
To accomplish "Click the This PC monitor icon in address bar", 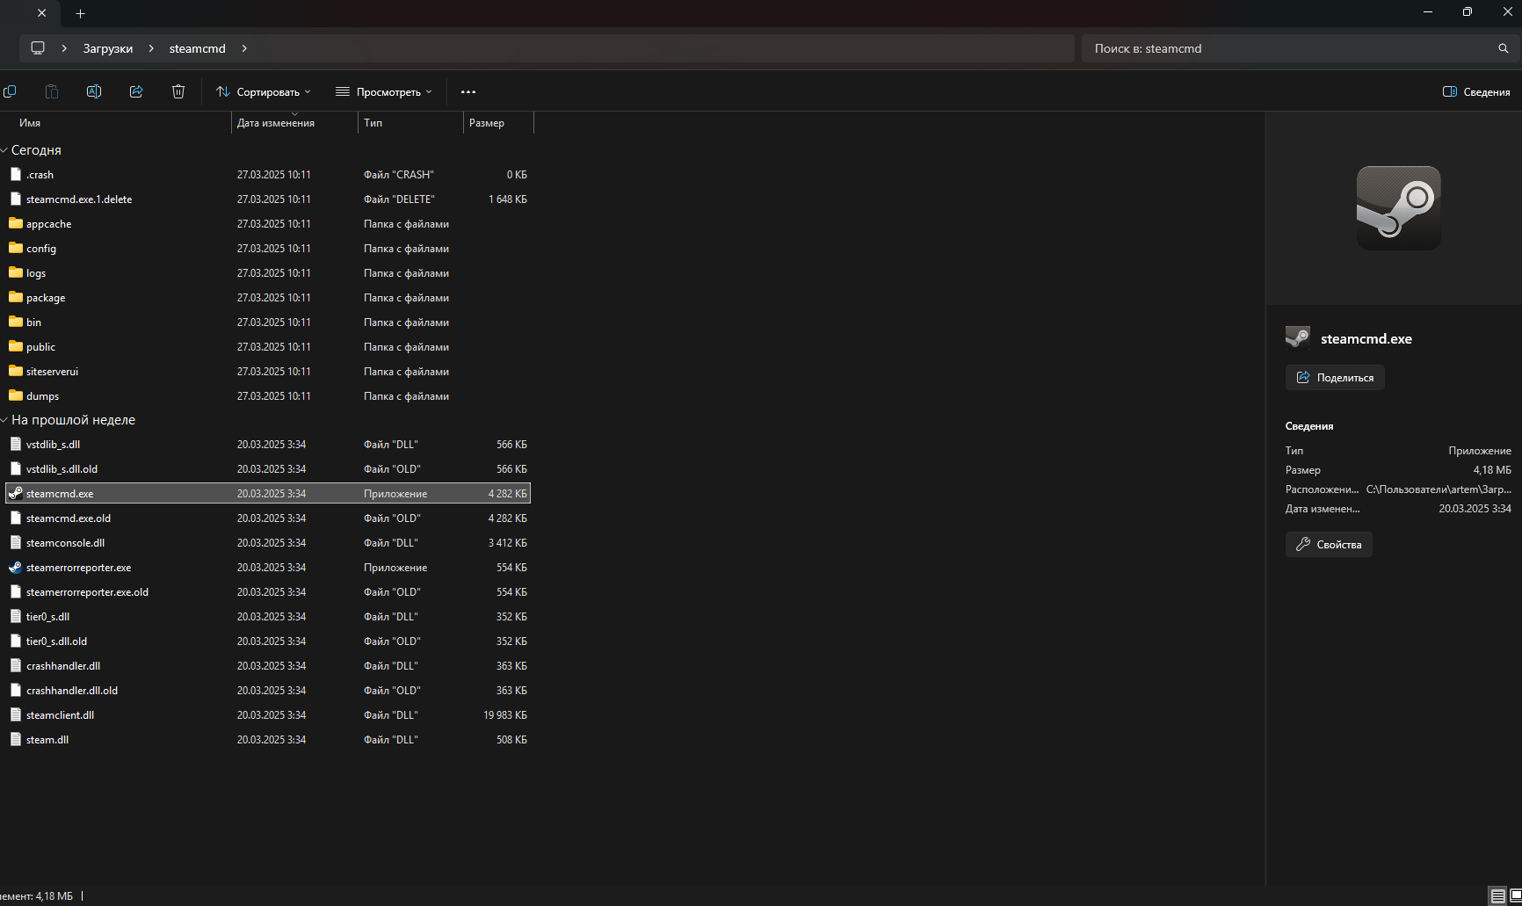I will pos(38,48).
